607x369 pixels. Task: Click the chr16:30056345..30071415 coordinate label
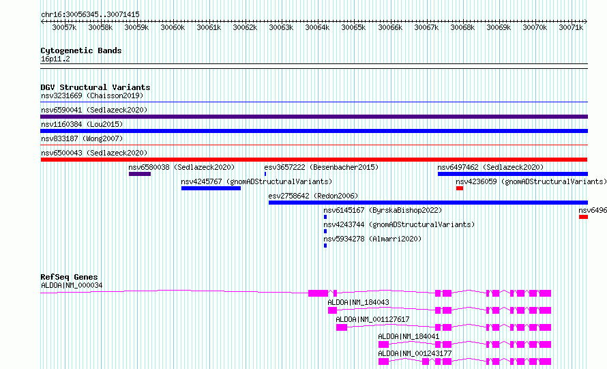pyautogui.click(x=90, y=14)
